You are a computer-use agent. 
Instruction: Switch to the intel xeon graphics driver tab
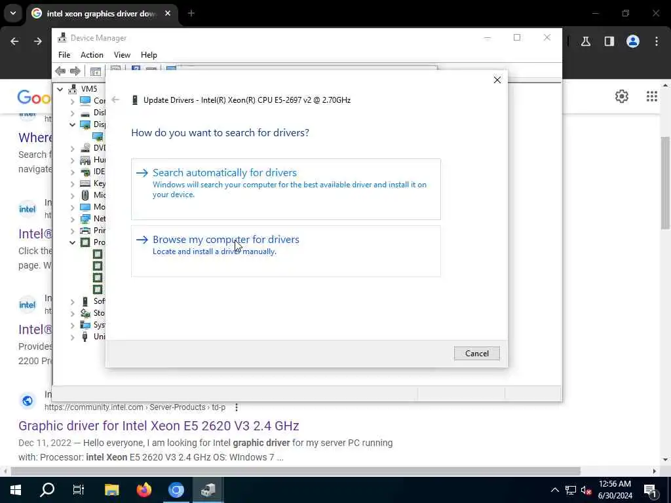tap(101, 14)
